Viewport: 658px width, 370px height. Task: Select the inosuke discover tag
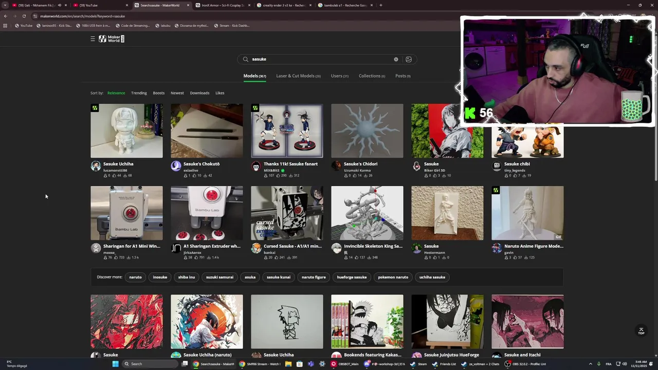(x=160, y=277)
